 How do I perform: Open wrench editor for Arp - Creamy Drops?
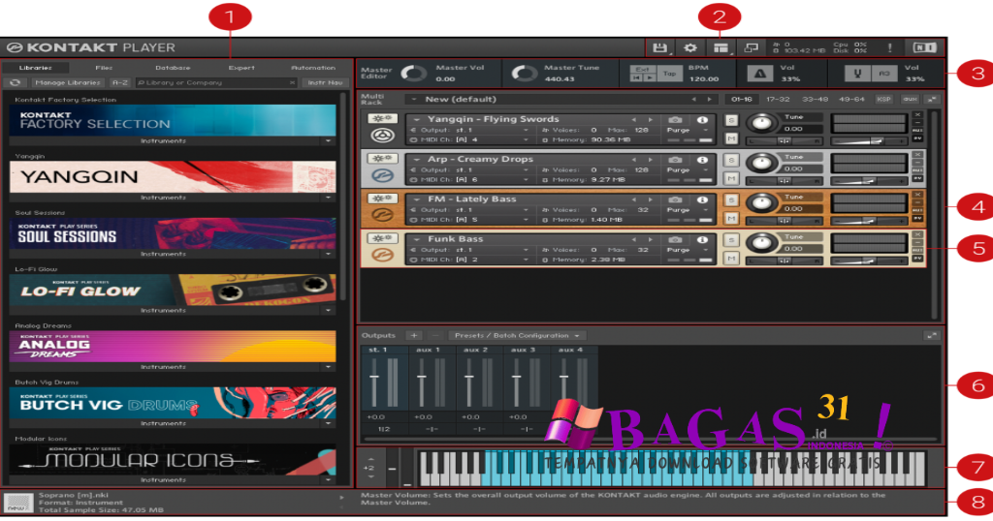click(x=382, y=158)
